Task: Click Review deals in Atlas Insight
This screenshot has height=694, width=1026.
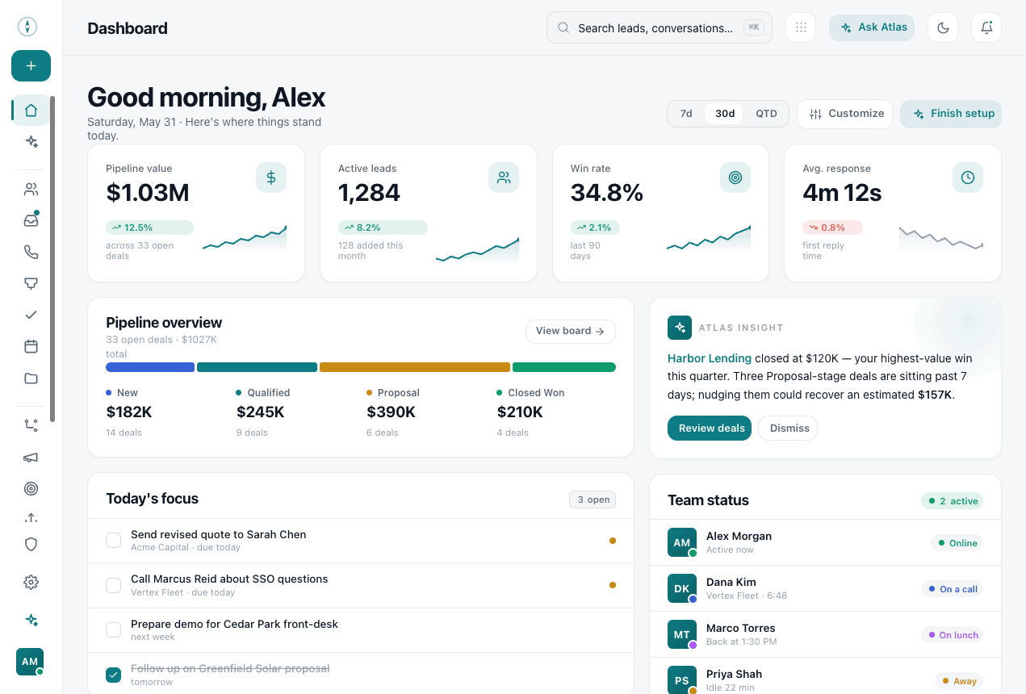Action: (x=710, y=429)
